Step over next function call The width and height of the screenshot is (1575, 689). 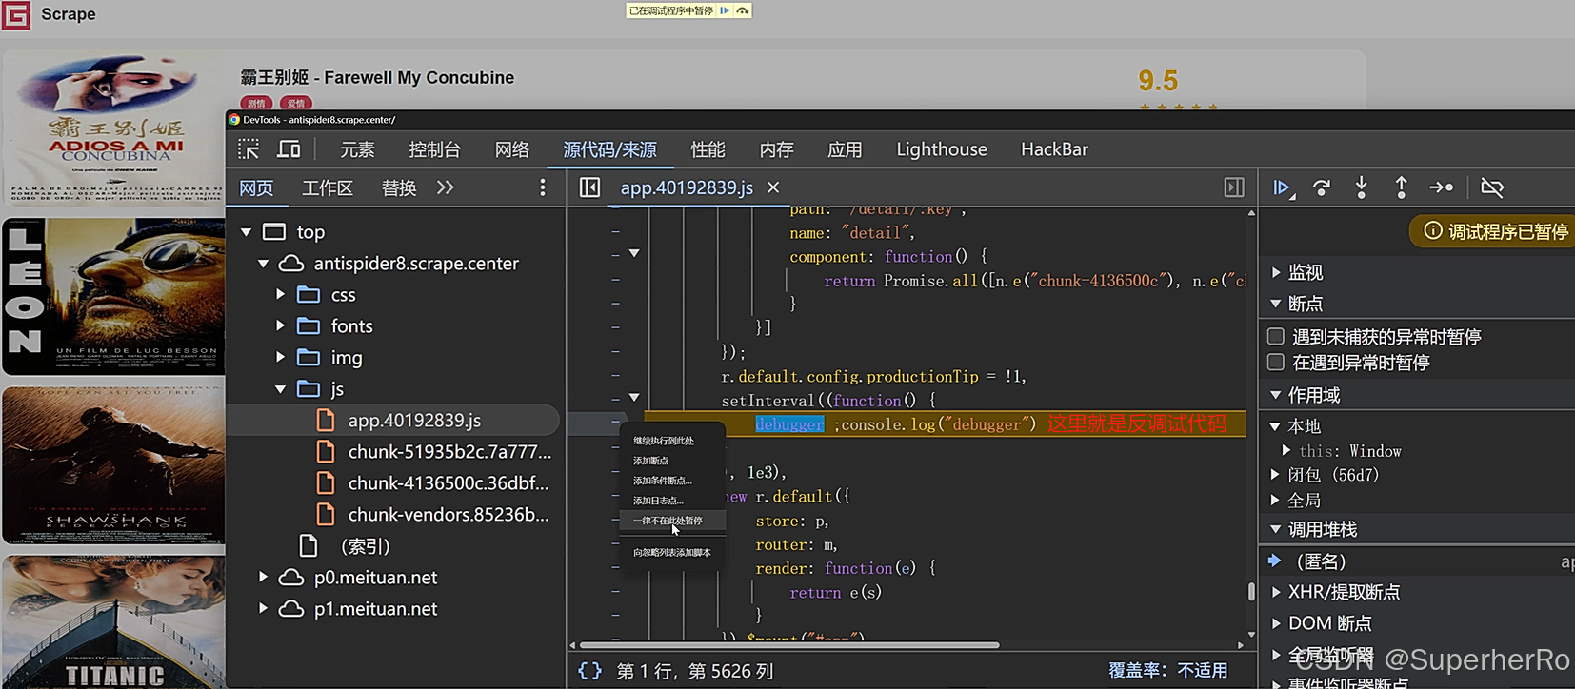1322,187
